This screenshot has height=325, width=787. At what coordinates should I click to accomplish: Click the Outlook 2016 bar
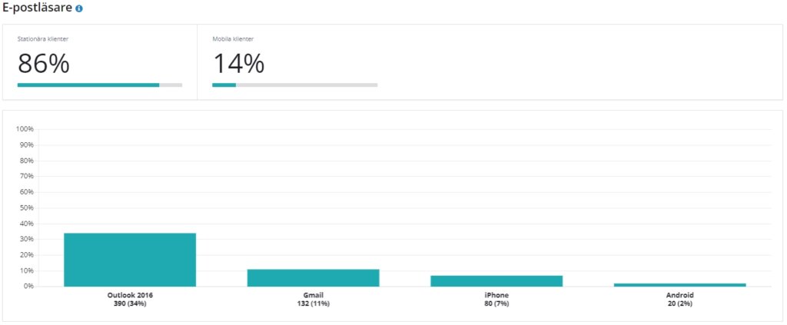click(x=129, y=260)
